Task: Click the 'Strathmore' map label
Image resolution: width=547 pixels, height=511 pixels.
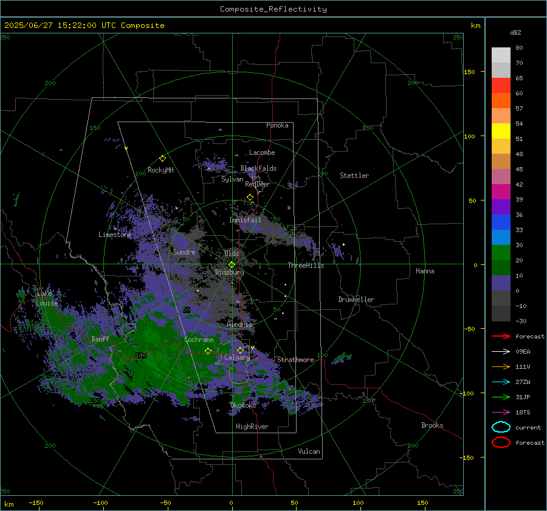Action: [295, 360]
